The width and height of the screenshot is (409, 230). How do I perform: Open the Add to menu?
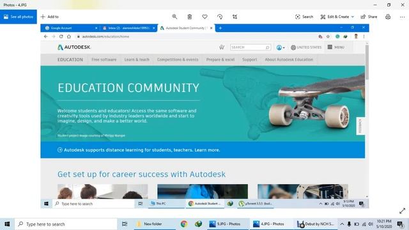(50, 17)
